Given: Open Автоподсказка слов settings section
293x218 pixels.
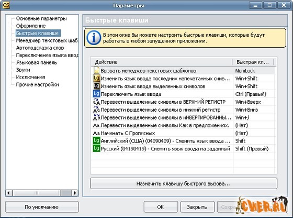Looking at the screenshot, I should click(x=40, y=48).
